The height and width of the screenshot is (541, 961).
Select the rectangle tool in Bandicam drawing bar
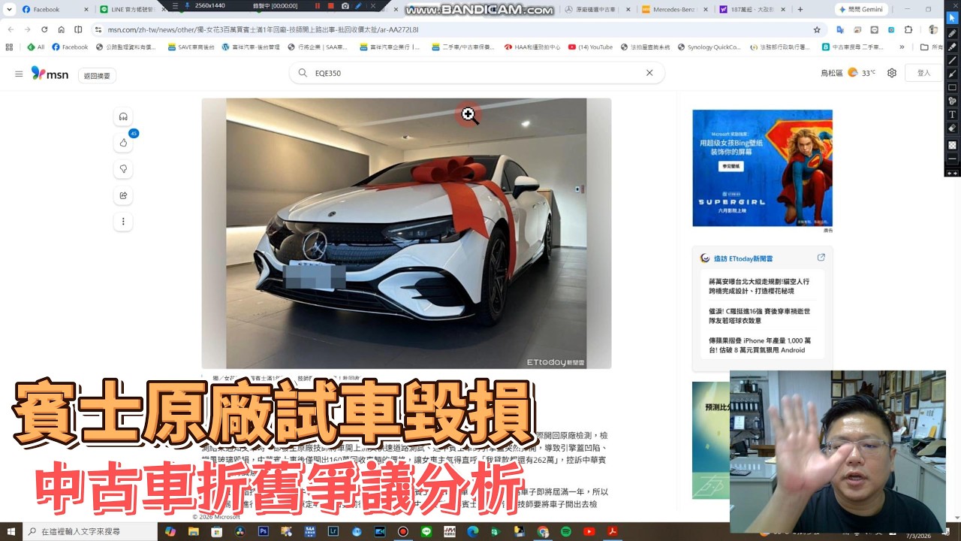pos(952,87)
